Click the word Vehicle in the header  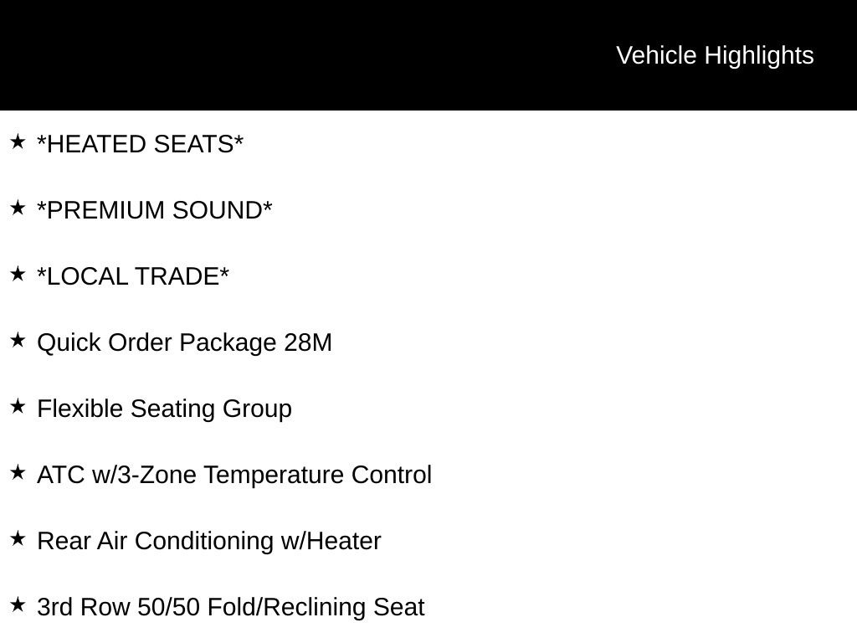click(x=656, y=55)
